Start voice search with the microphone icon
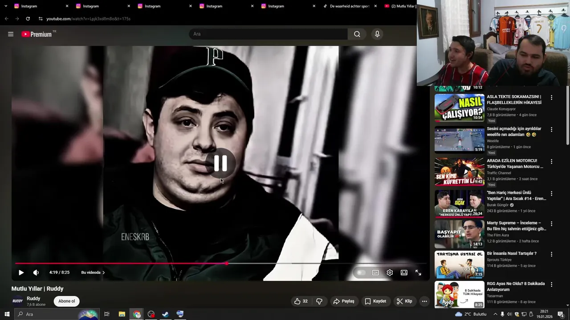The height and width of the screenshot is (320, 570). [377, 34]
